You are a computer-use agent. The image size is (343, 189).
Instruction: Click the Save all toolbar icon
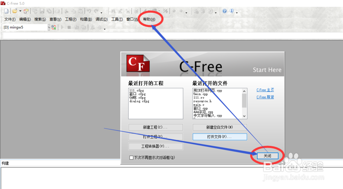pyautogui.click(x=49, y=11)
